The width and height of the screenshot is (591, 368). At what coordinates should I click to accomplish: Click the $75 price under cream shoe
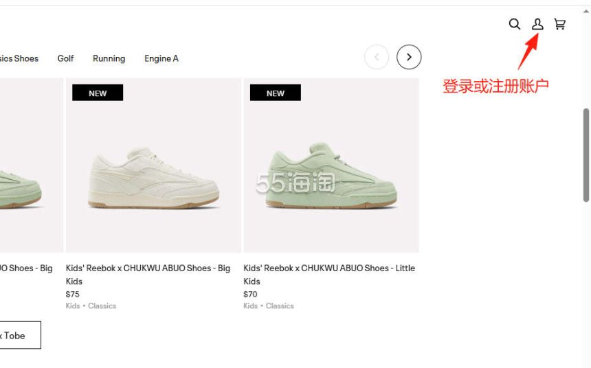pos(72,294)
